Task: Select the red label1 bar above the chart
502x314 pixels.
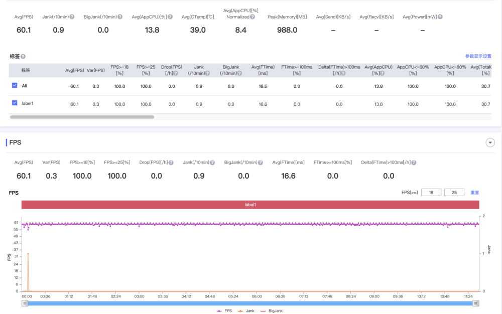Action: pyautogui.click(x=250, y=205)
